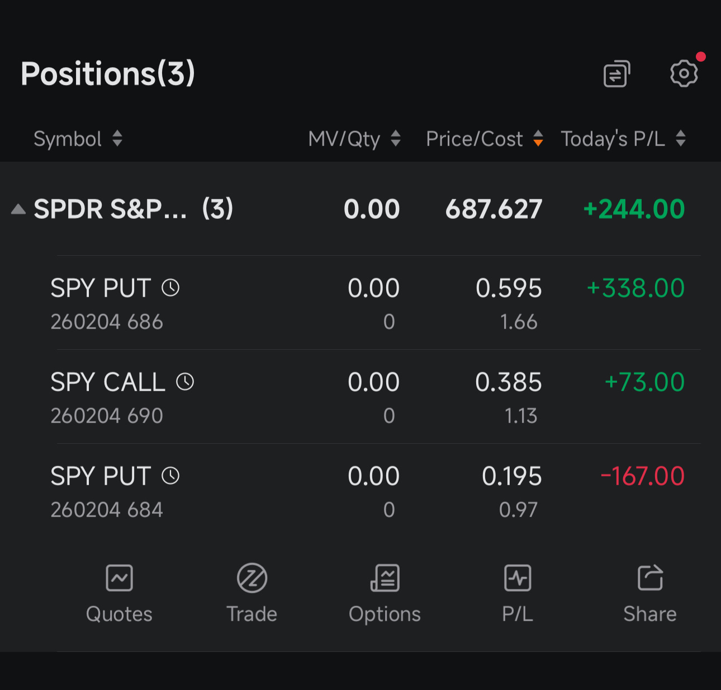This screenshot has height=690, width=721.
Task: Click the (3) count next to SPDR S&P
Action: [x=217, y=209]
